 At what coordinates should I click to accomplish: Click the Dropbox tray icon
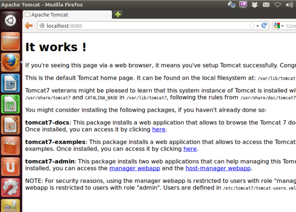(x=255, y=4)
